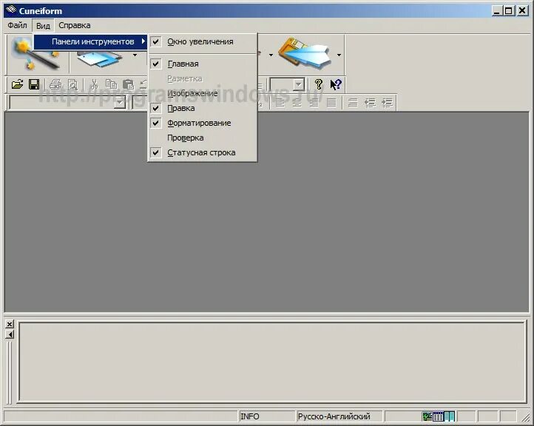Open file with the folder icon
The height and width of the screenshot is (426, 534).
point(17,84)
